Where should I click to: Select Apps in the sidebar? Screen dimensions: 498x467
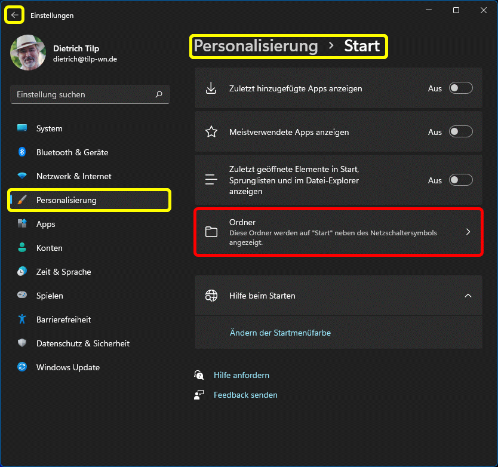(x=45, y=224)
